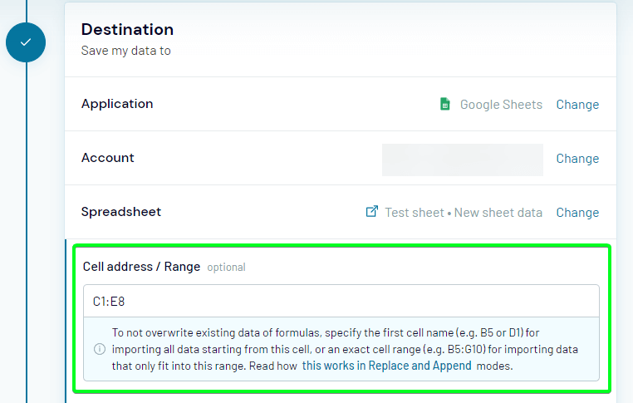Click the Application row label
633x403 pixels.
click(117, 104)
